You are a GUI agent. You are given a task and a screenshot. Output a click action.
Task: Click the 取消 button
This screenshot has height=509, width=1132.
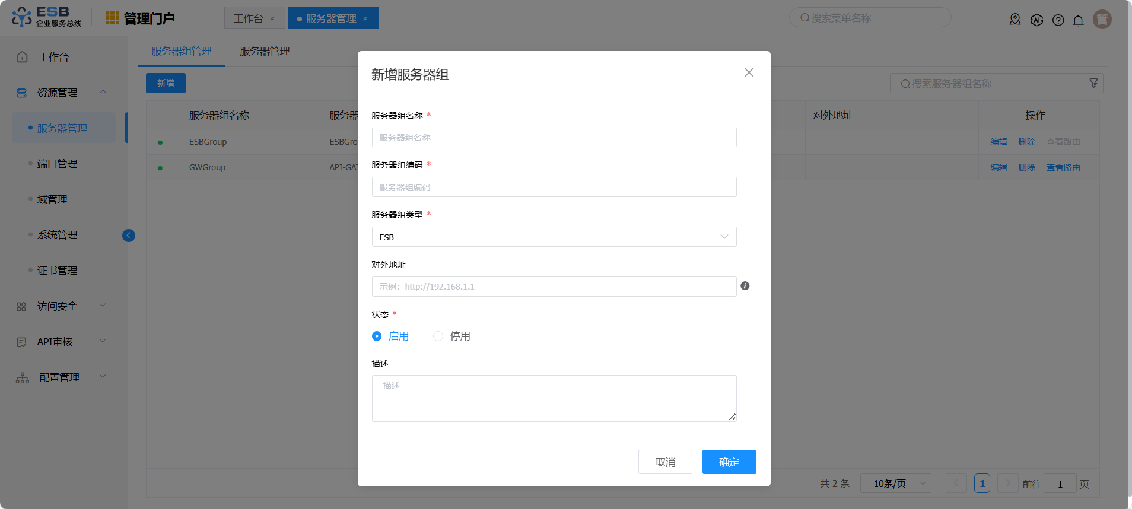(x=665, y=462)
